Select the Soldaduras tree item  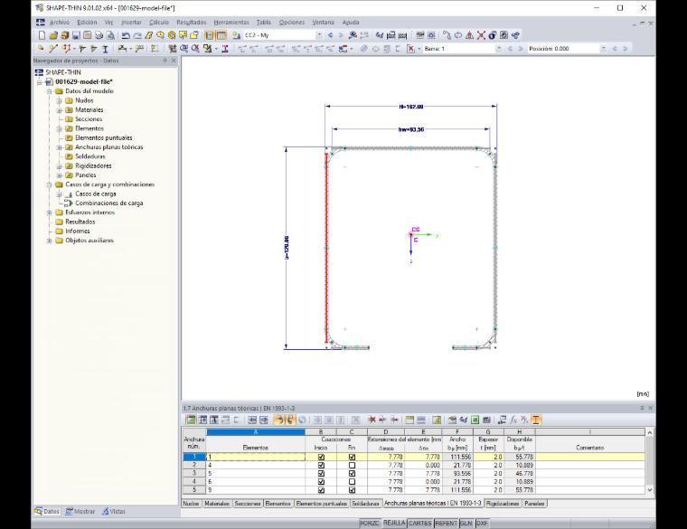coord(90,156)
